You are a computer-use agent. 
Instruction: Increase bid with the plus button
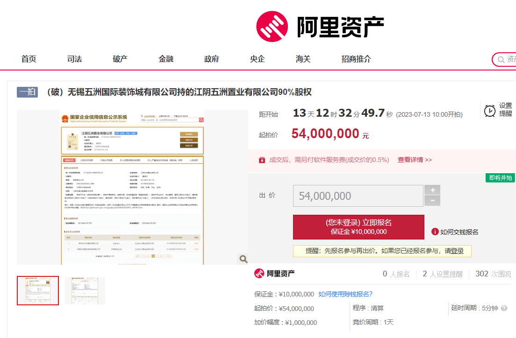(432, 190)
